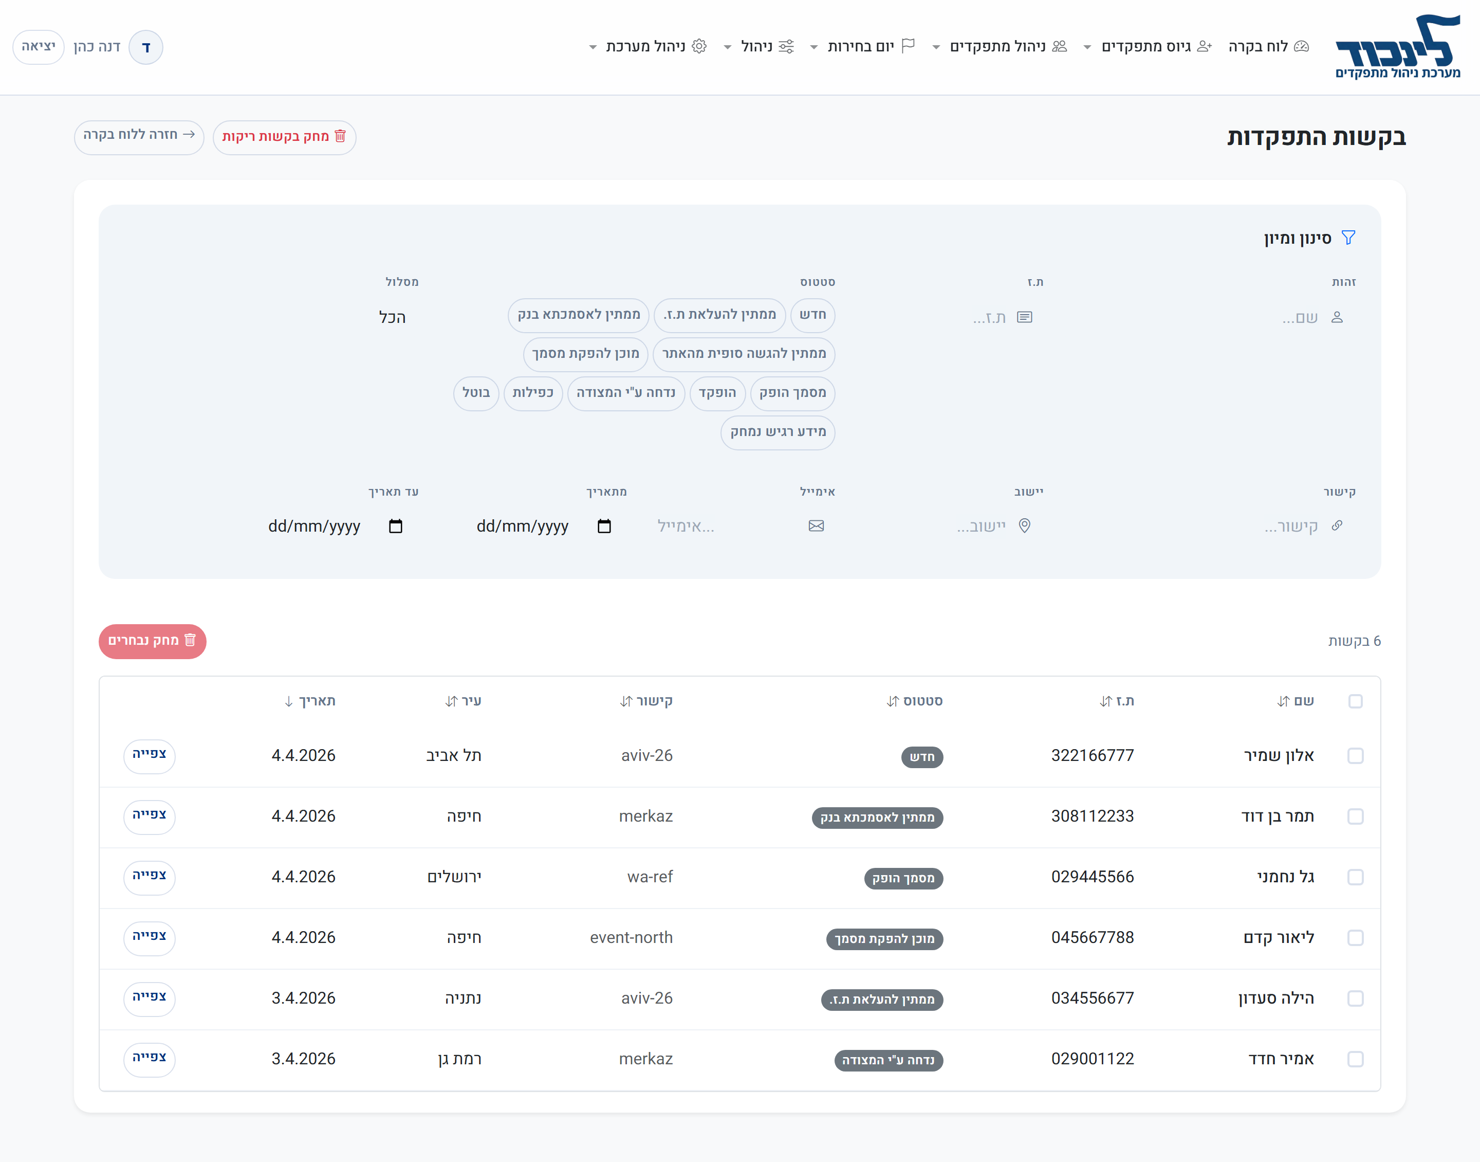Viewport: 1480px width, 1162px height.
Task: Check the select-all checkbox in table header
Action: (x=1355, y=701)
